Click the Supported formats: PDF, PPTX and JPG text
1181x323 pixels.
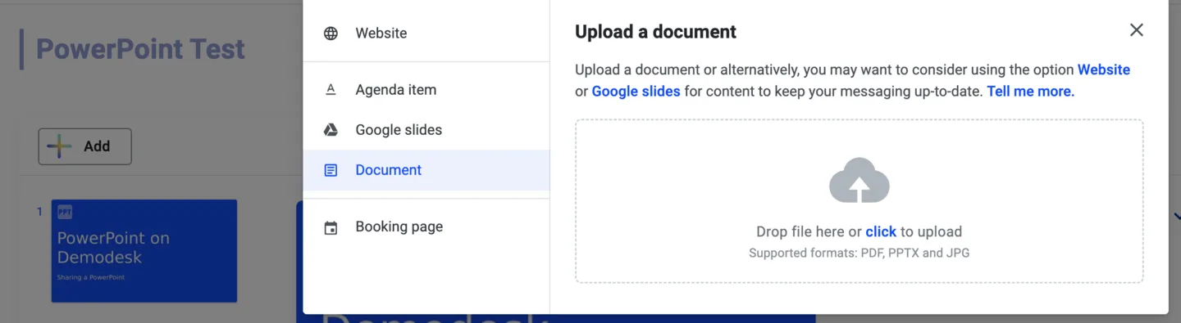tap(859, 253)
